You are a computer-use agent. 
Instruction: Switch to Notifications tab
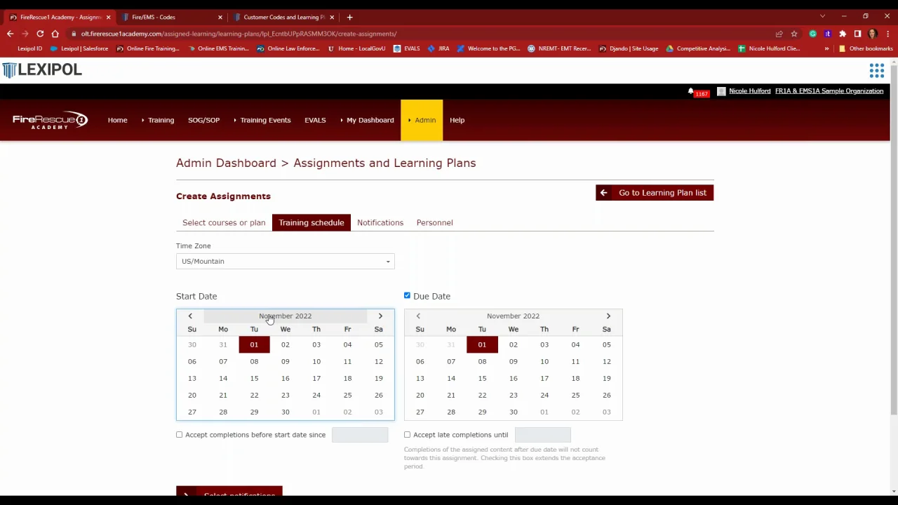(x=380, y=222)
